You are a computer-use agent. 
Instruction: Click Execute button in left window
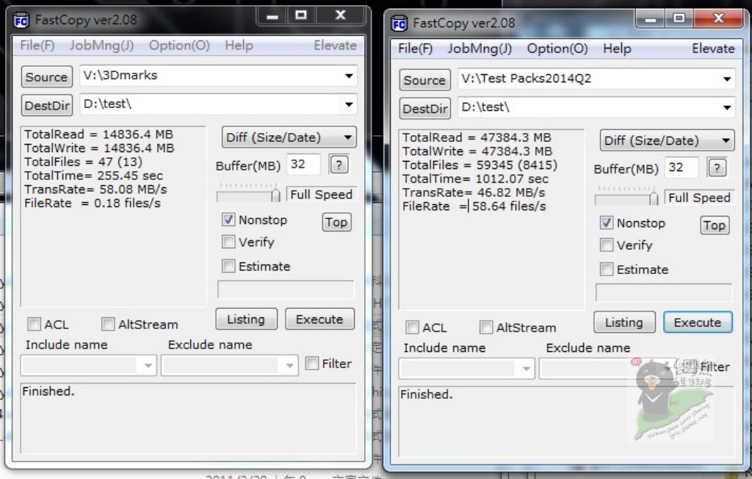coord(319,319)
